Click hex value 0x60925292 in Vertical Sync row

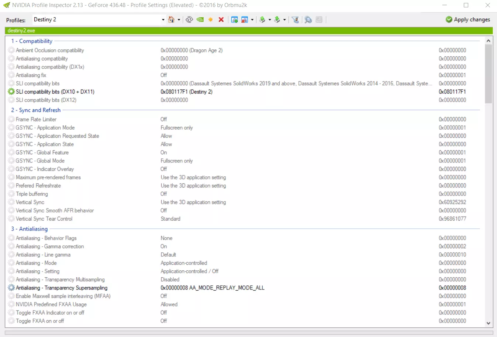coord(452,202)
